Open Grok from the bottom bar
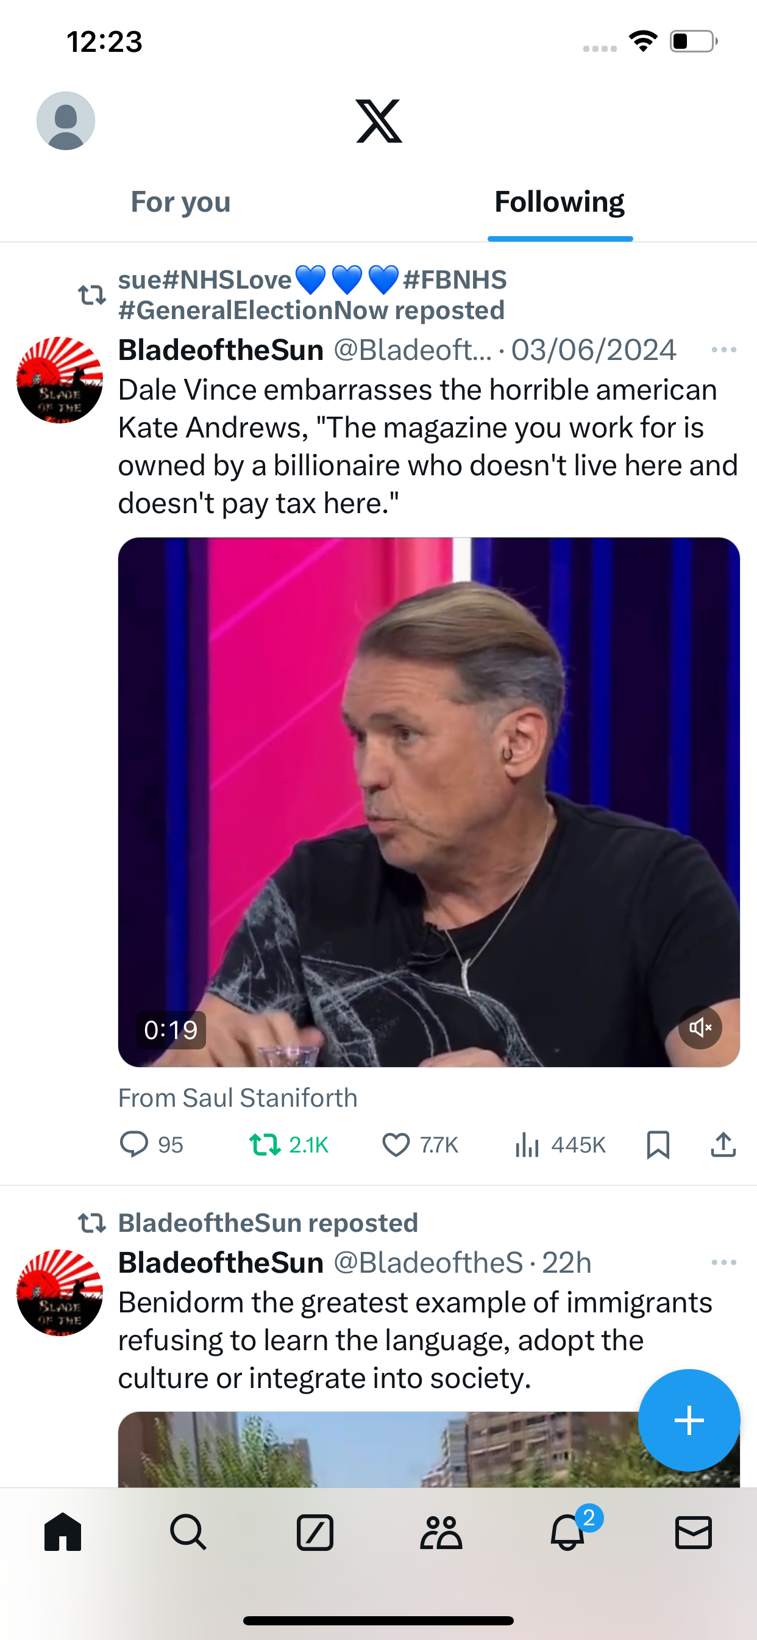This screenshot has height=1640, width=757. 315,1532
